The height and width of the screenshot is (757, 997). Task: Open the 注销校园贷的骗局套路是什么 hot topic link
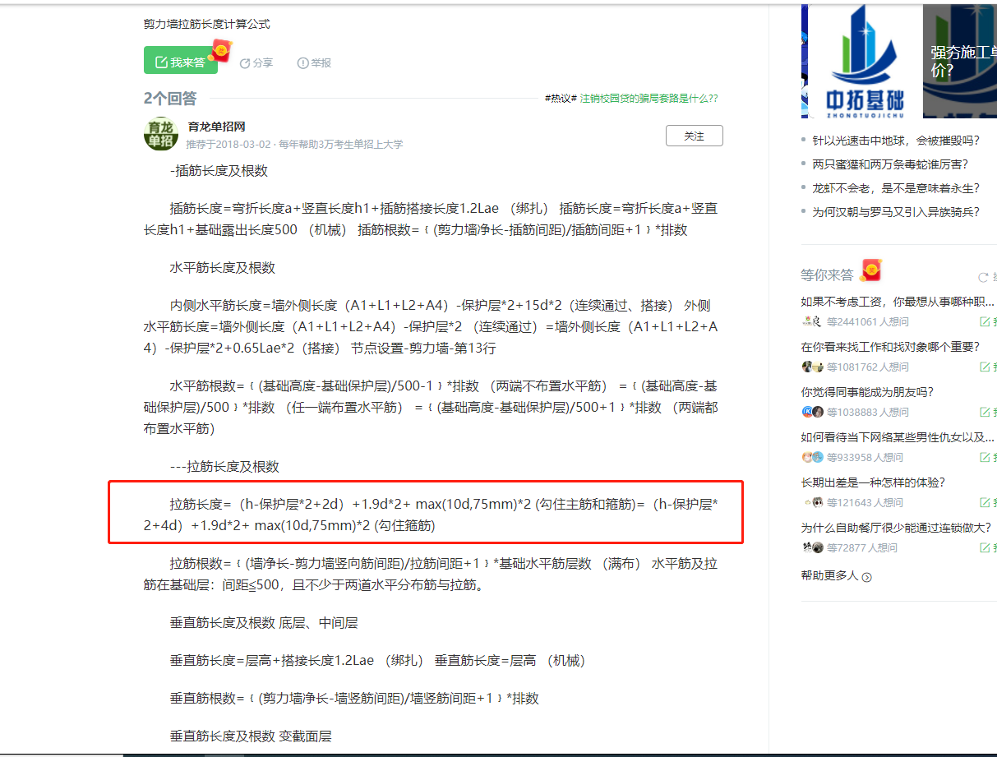click(x=649, y=98)
